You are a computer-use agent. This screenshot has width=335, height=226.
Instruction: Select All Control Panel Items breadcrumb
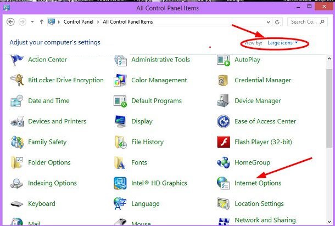point(126,22)
